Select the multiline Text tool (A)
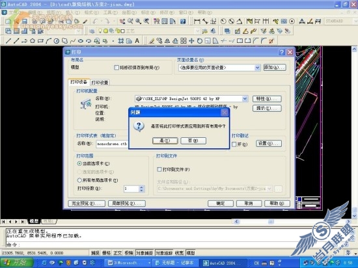This screenshot has height=268, width=358. (137, 41)
